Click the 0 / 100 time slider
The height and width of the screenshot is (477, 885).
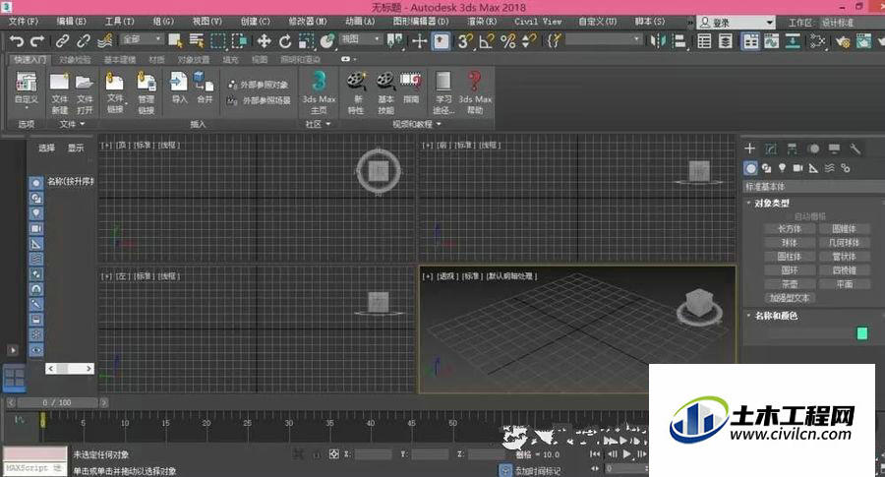coord(57,402)
